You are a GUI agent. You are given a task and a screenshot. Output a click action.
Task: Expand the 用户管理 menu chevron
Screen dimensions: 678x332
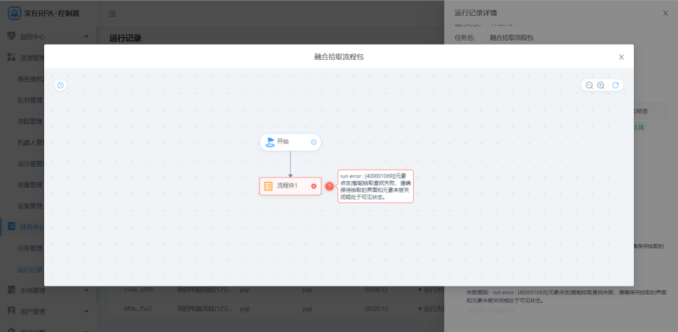(86, 312)
